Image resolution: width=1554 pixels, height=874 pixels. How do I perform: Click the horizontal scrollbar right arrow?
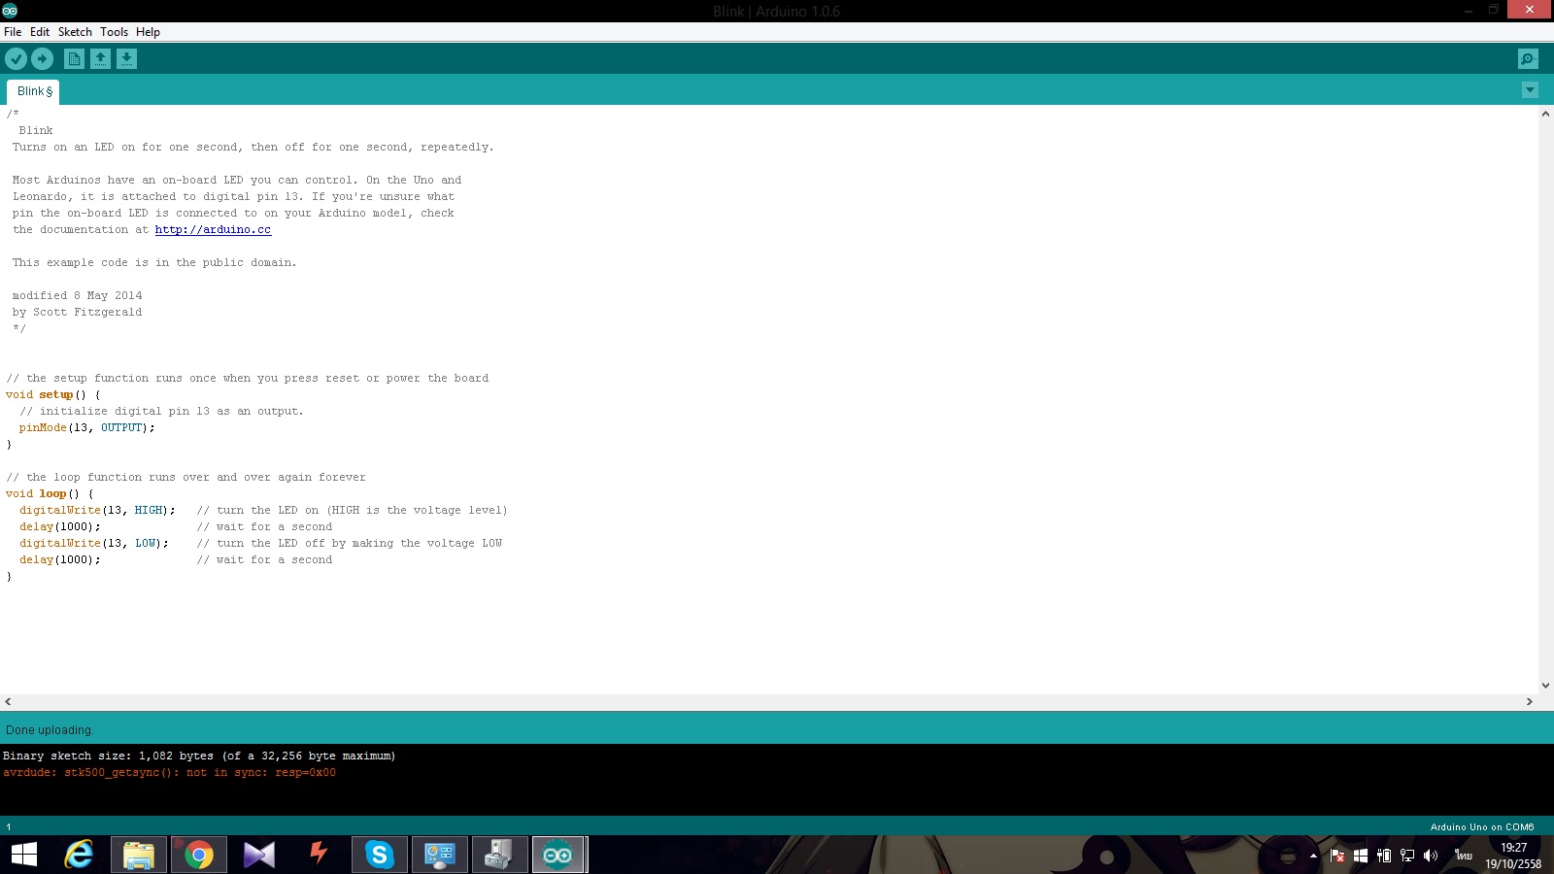1530,701
